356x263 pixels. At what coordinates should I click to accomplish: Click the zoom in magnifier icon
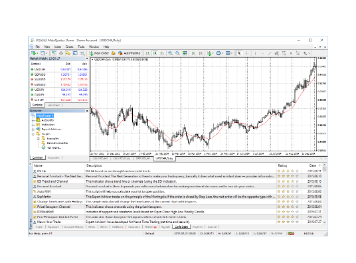pos(170,53)
